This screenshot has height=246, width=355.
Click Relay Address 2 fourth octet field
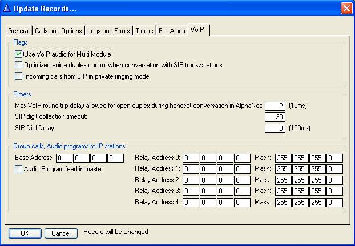pos(242,180)
